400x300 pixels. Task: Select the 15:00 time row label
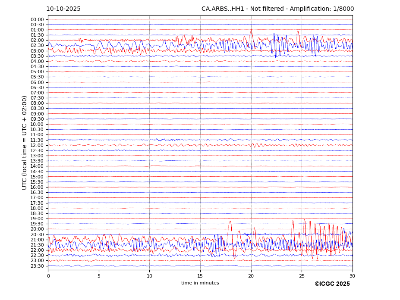37,177
